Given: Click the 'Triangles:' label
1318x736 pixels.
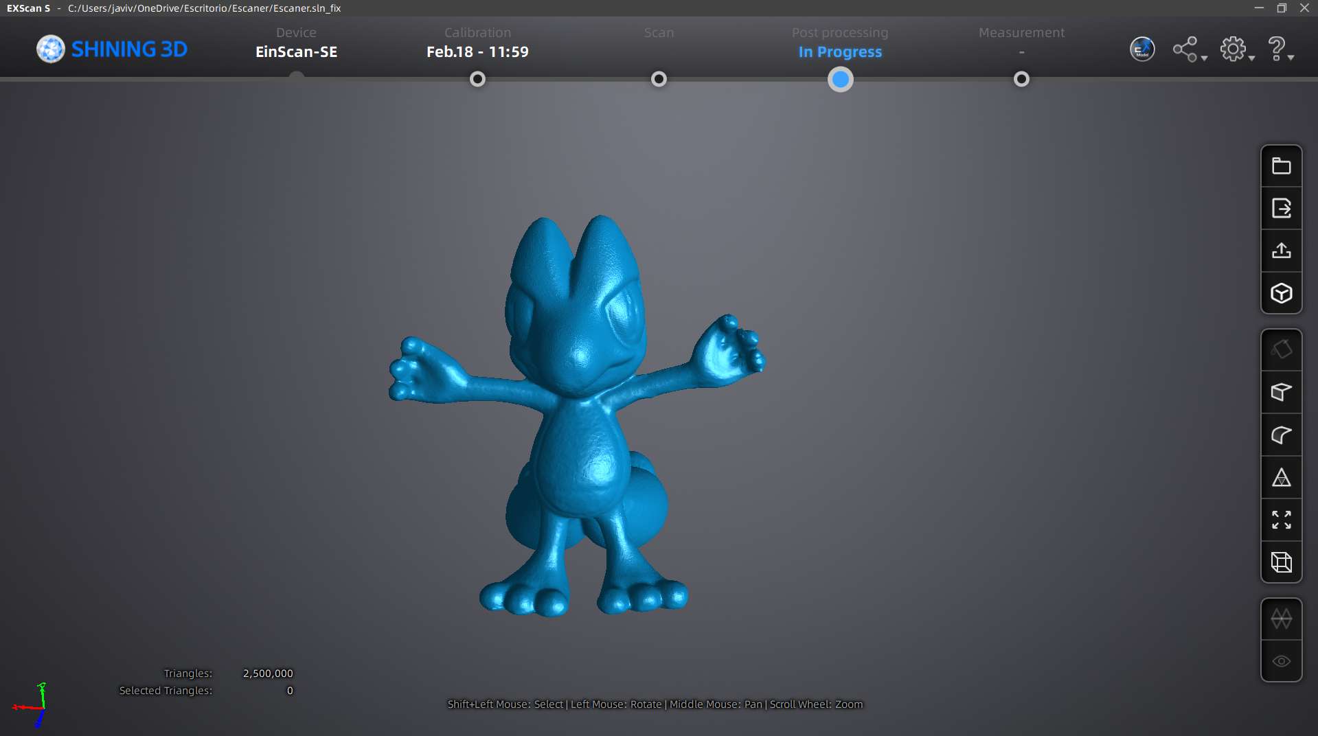Looking at the screenshot, I should 188,674.
